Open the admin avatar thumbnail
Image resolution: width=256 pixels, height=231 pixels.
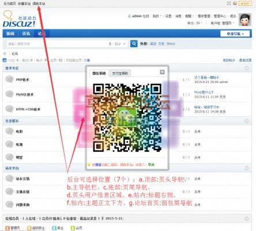[x=244, y=20]
